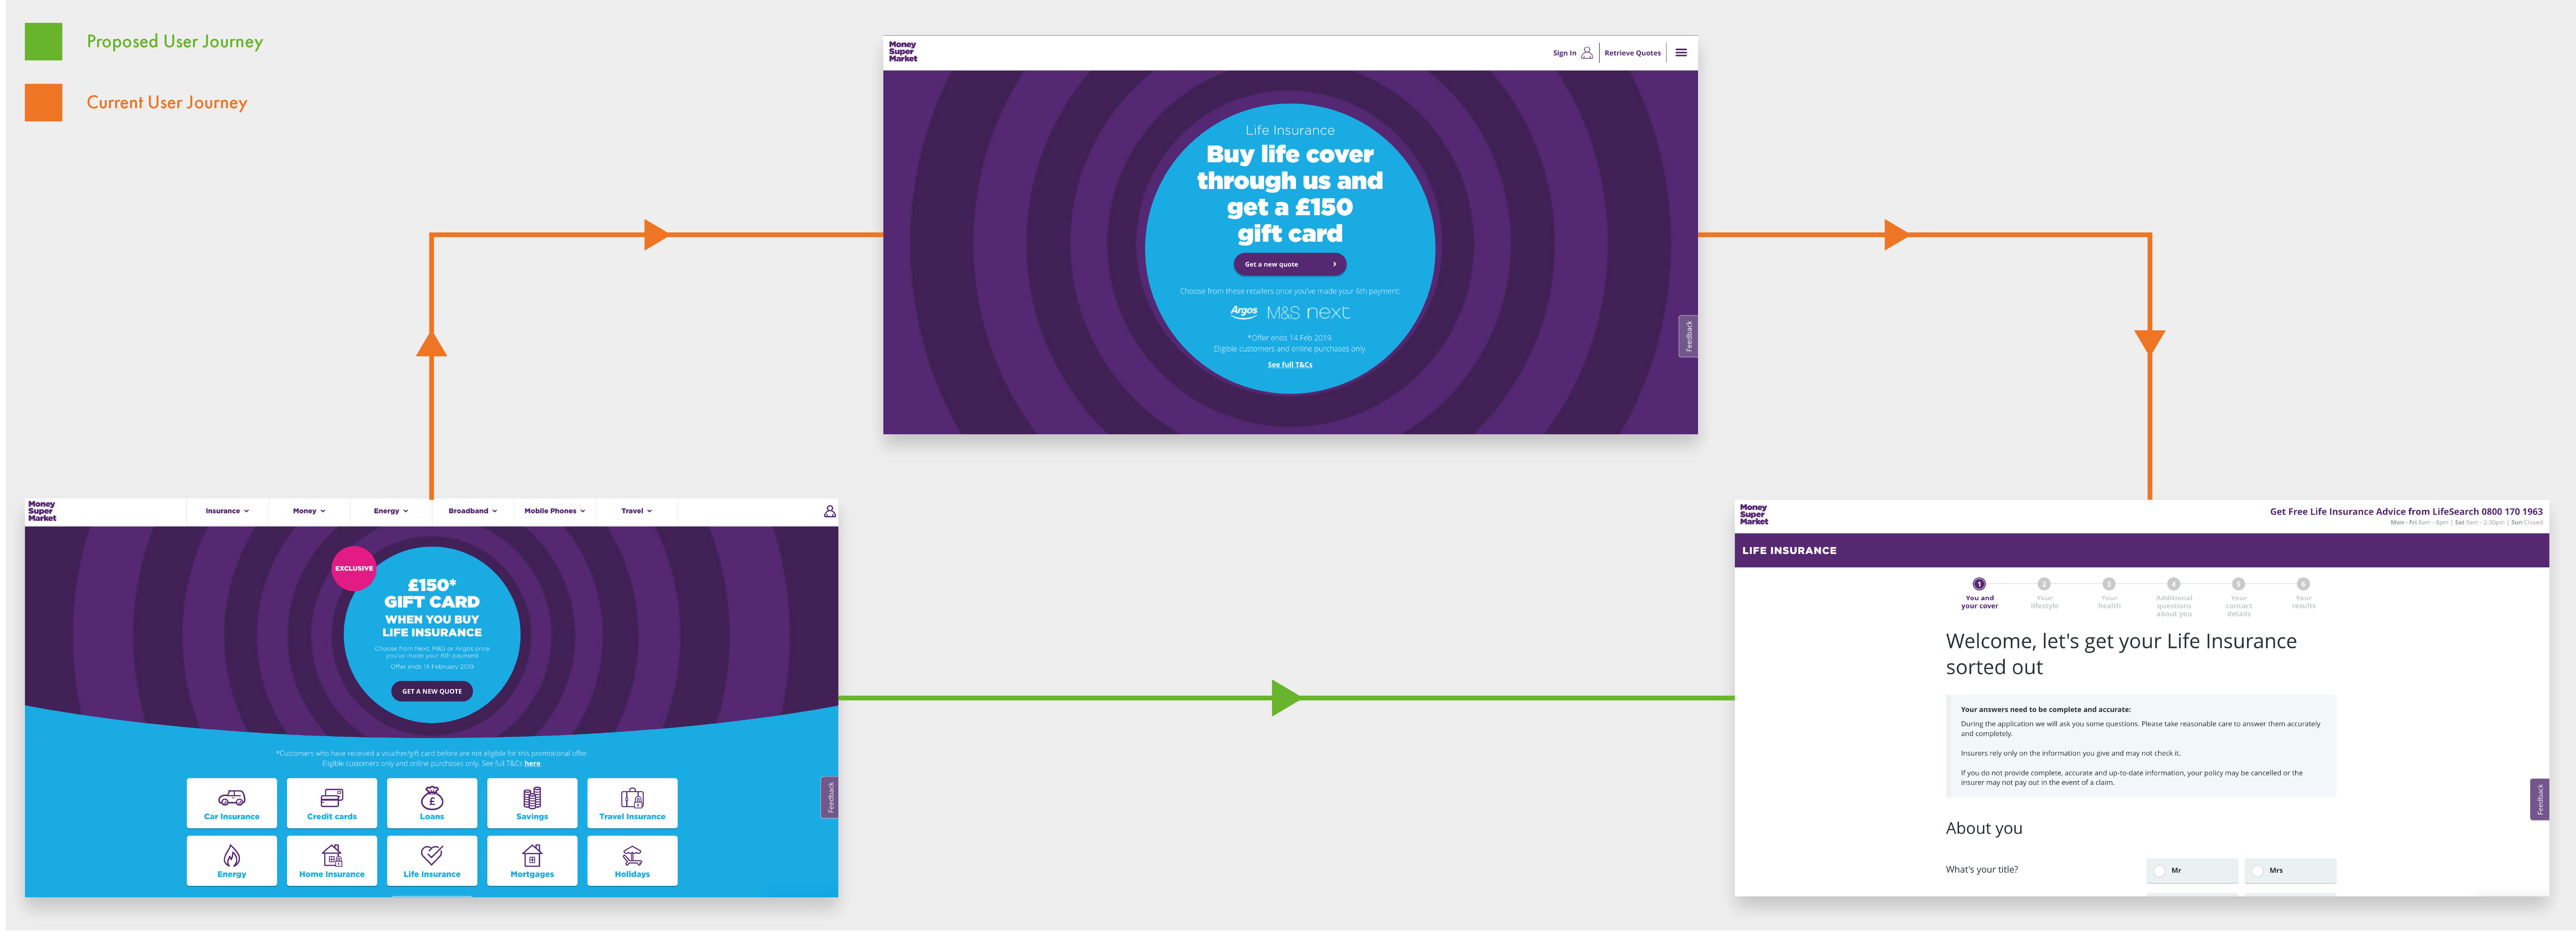Click the Argos retailer logo
The width and height of the screenshot is (2576, 933).
point(1244,311)
